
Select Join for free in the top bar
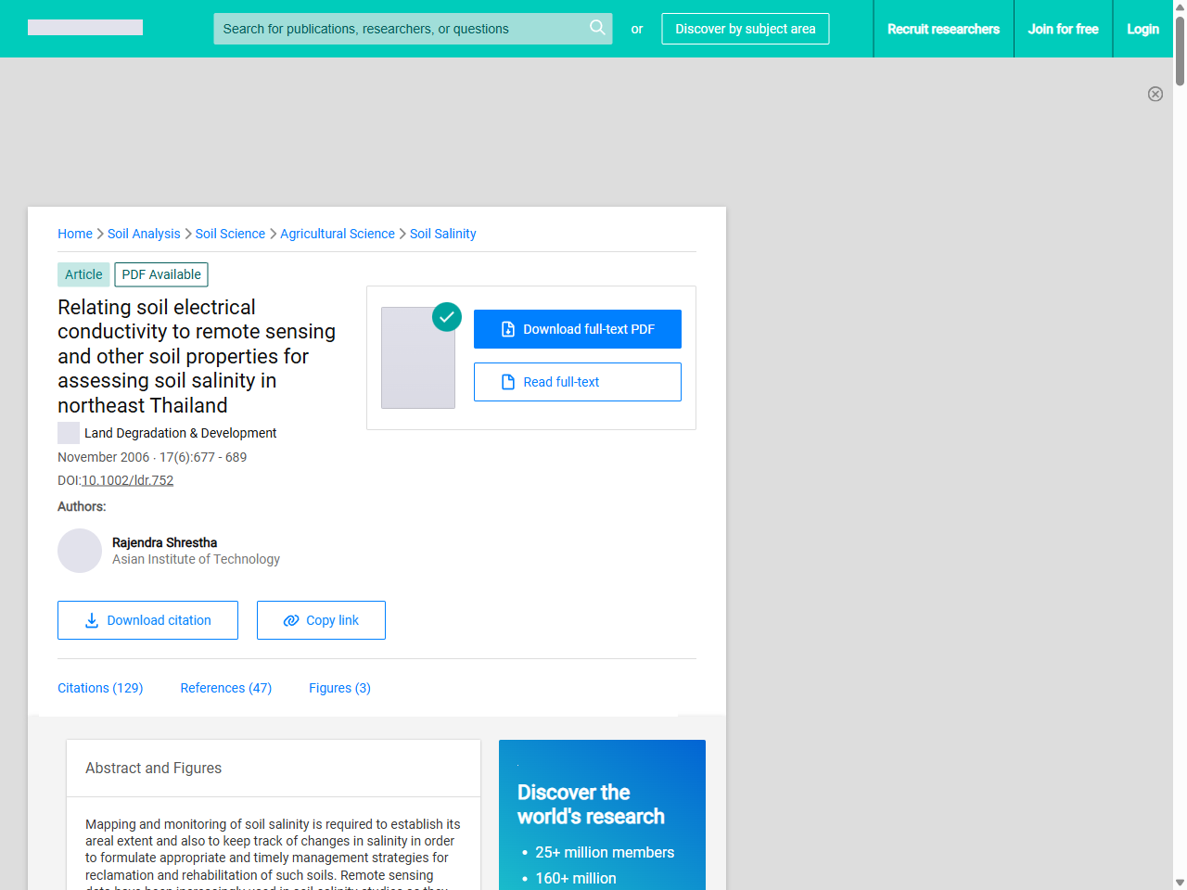click(x=1063, y=29)
